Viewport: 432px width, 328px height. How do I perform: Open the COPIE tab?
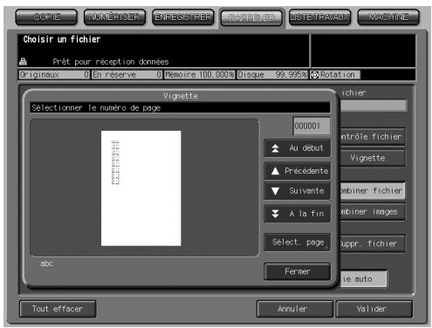46,17
